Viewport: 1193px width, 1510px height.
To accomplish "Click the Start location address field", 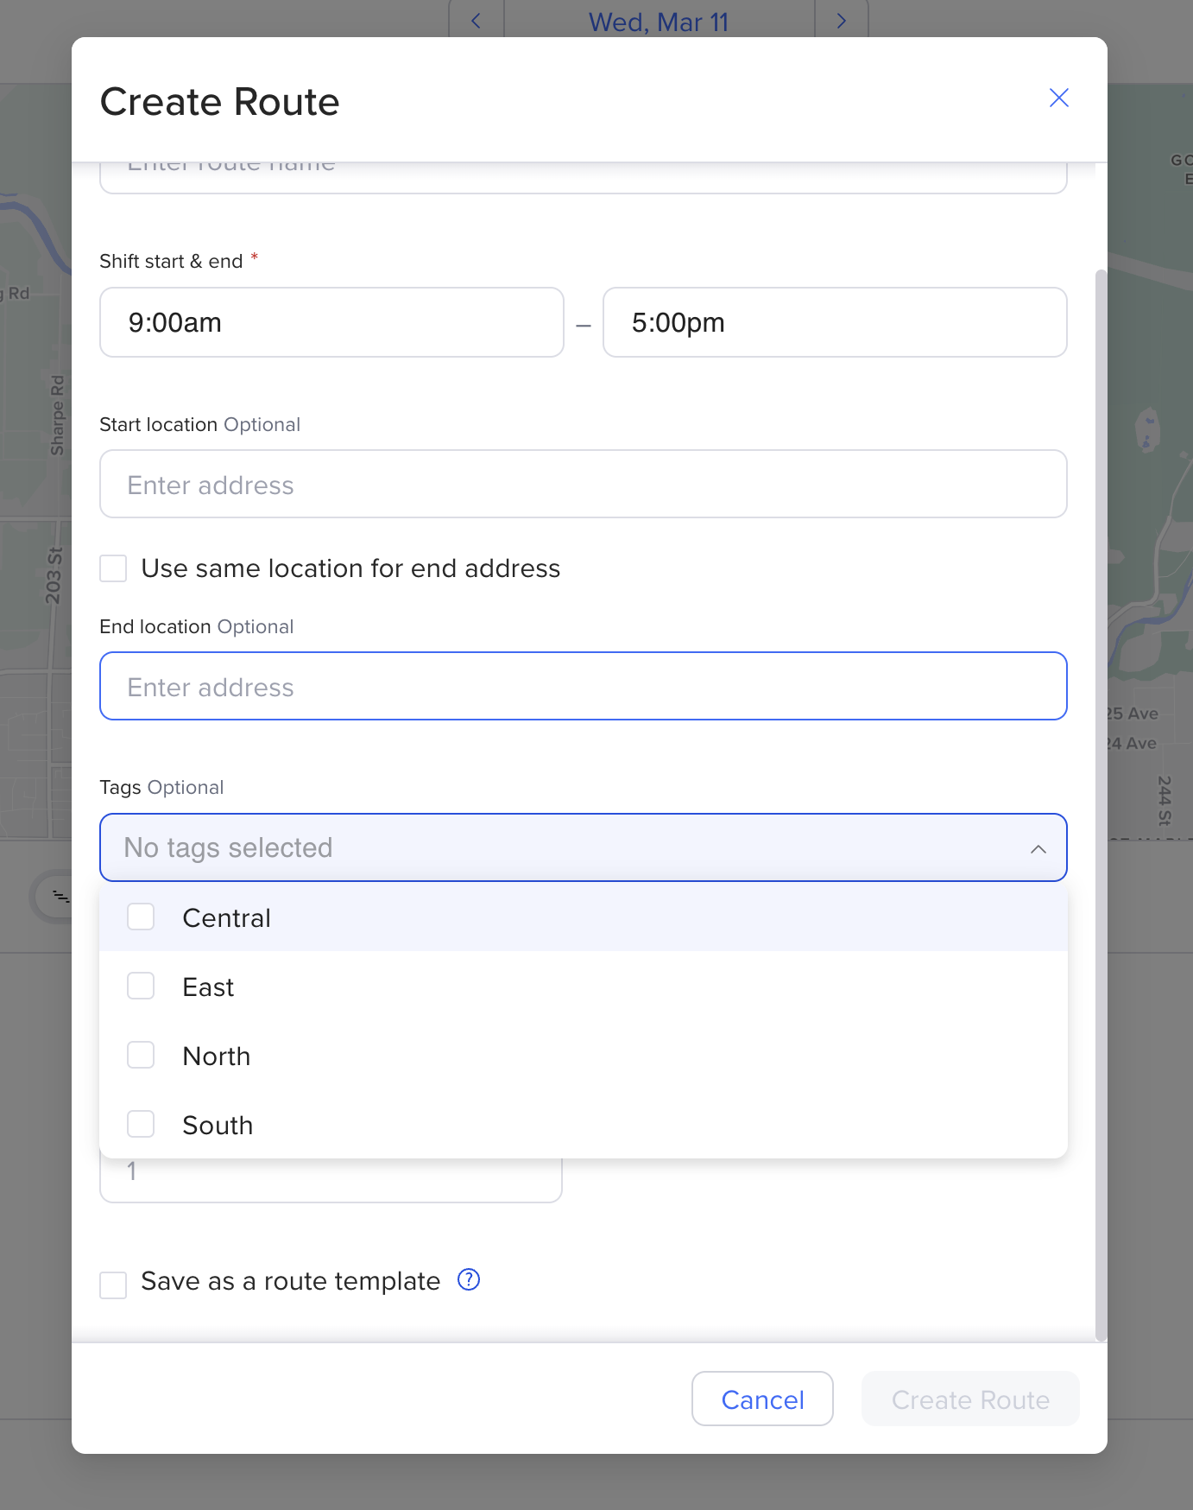I will [x=583, y=485].
